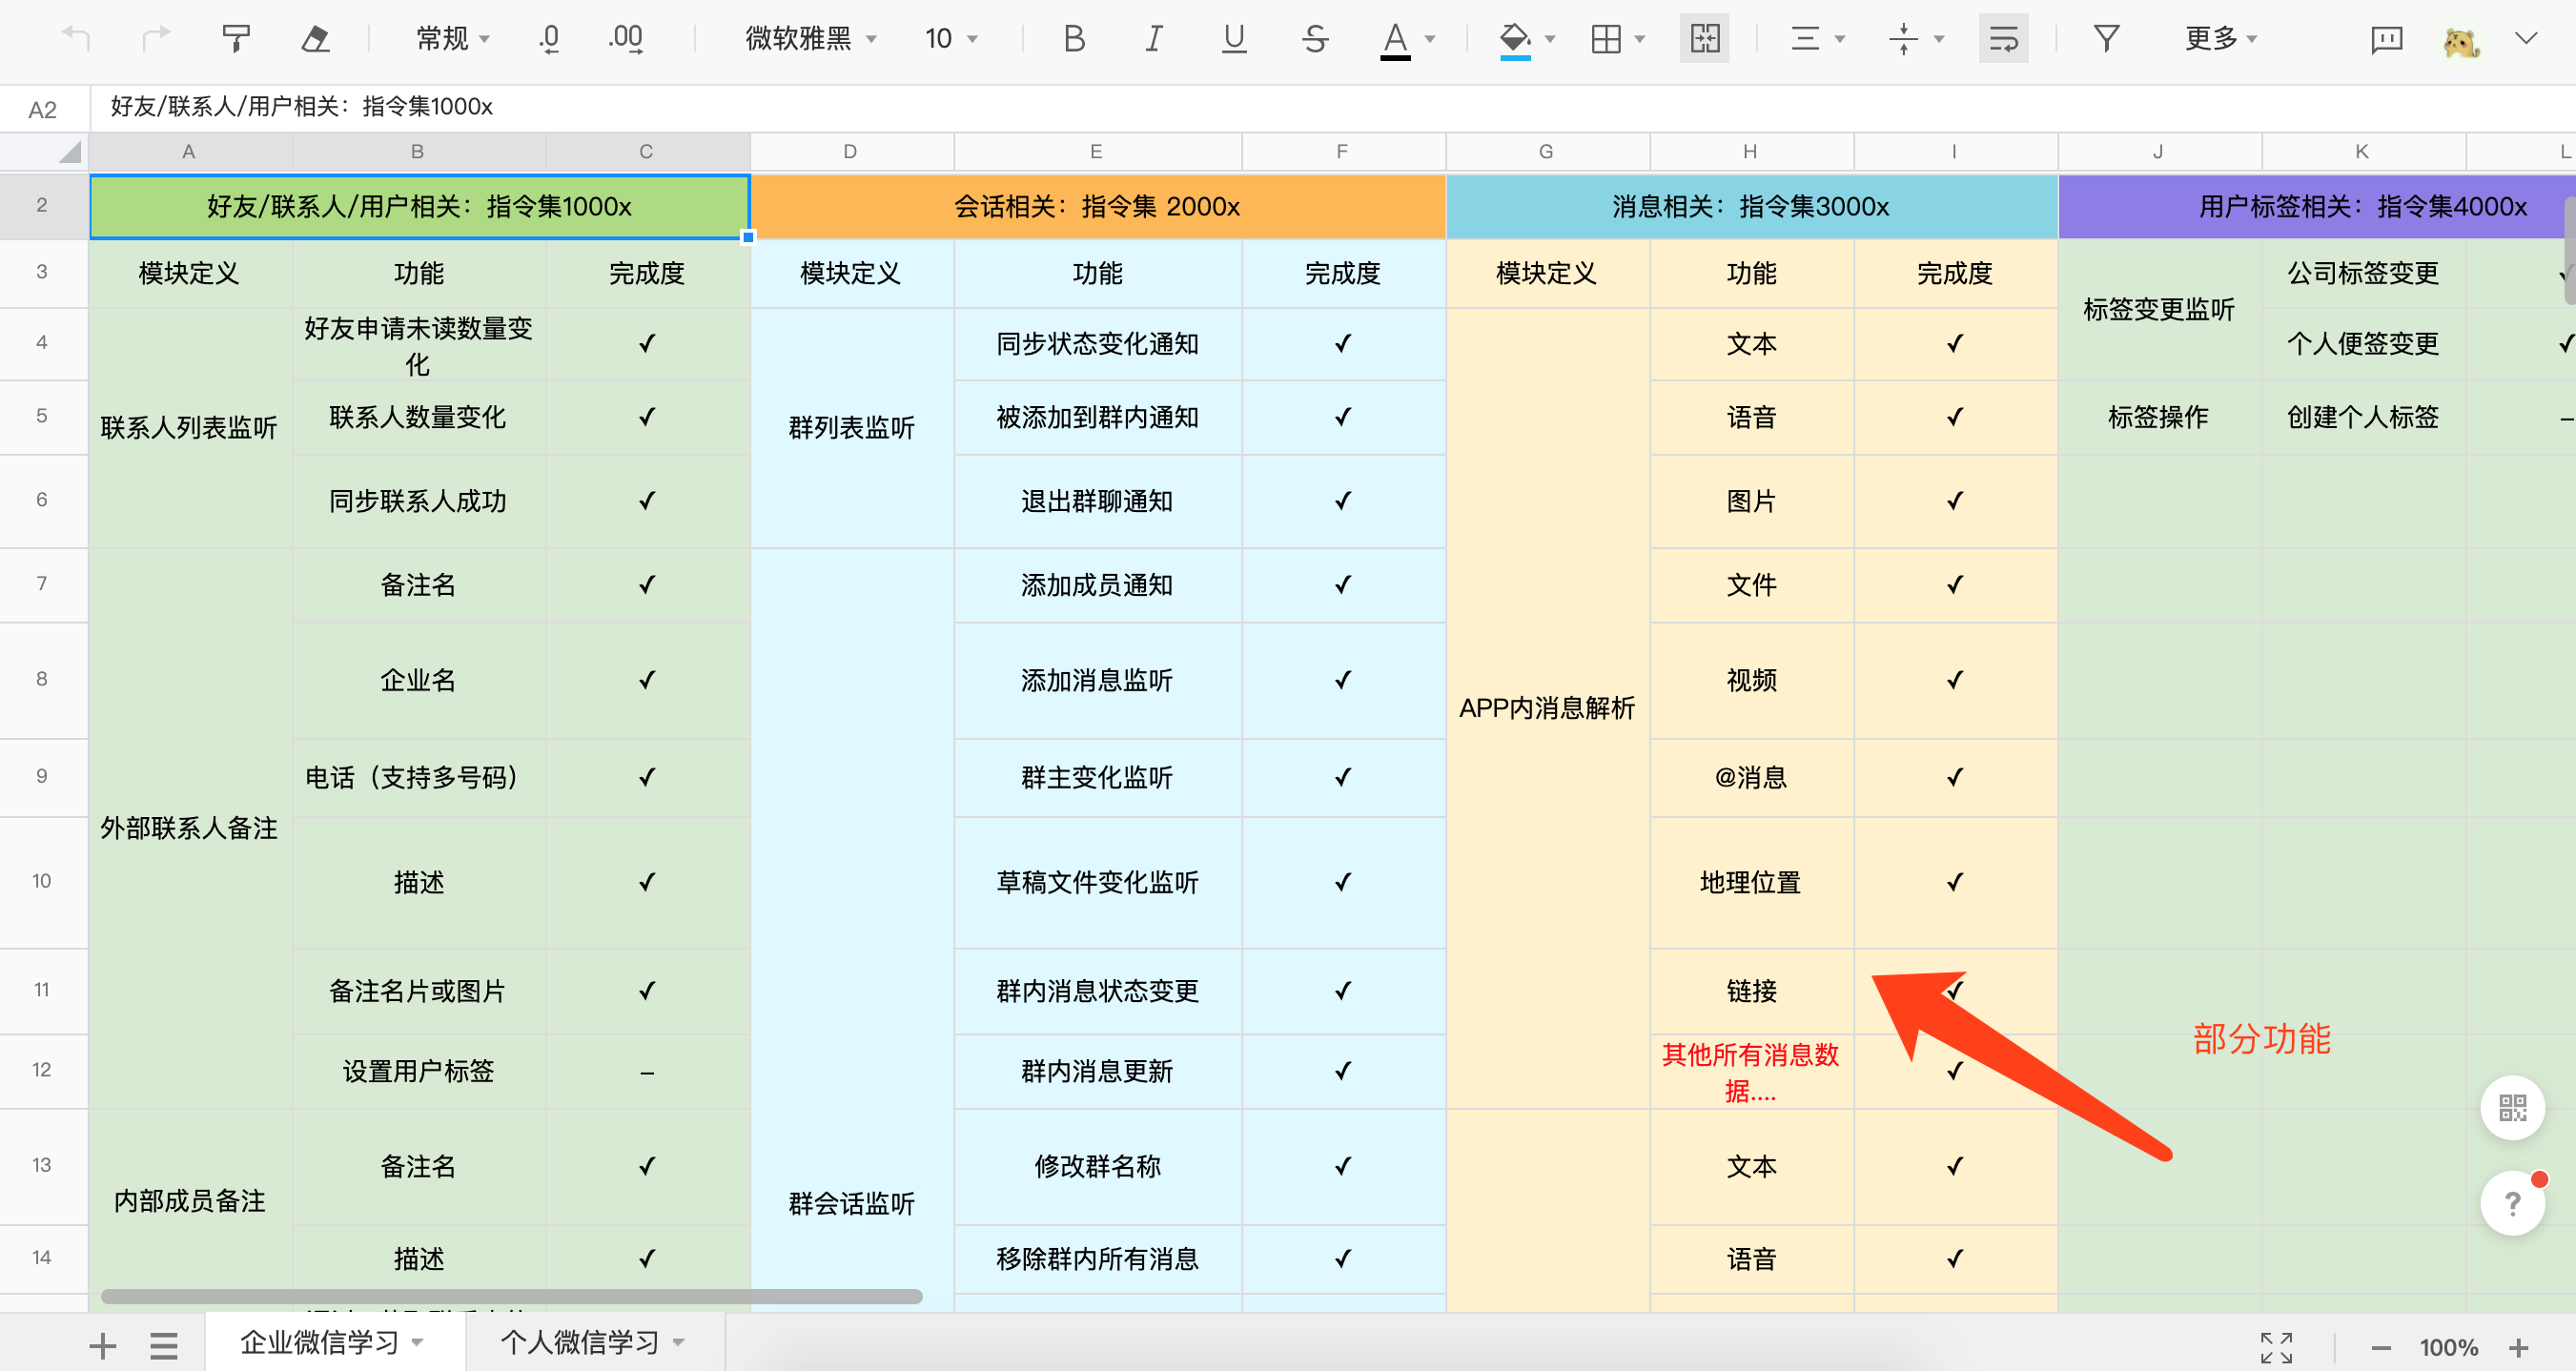Open the sheet list icon

click(164, 1346)
